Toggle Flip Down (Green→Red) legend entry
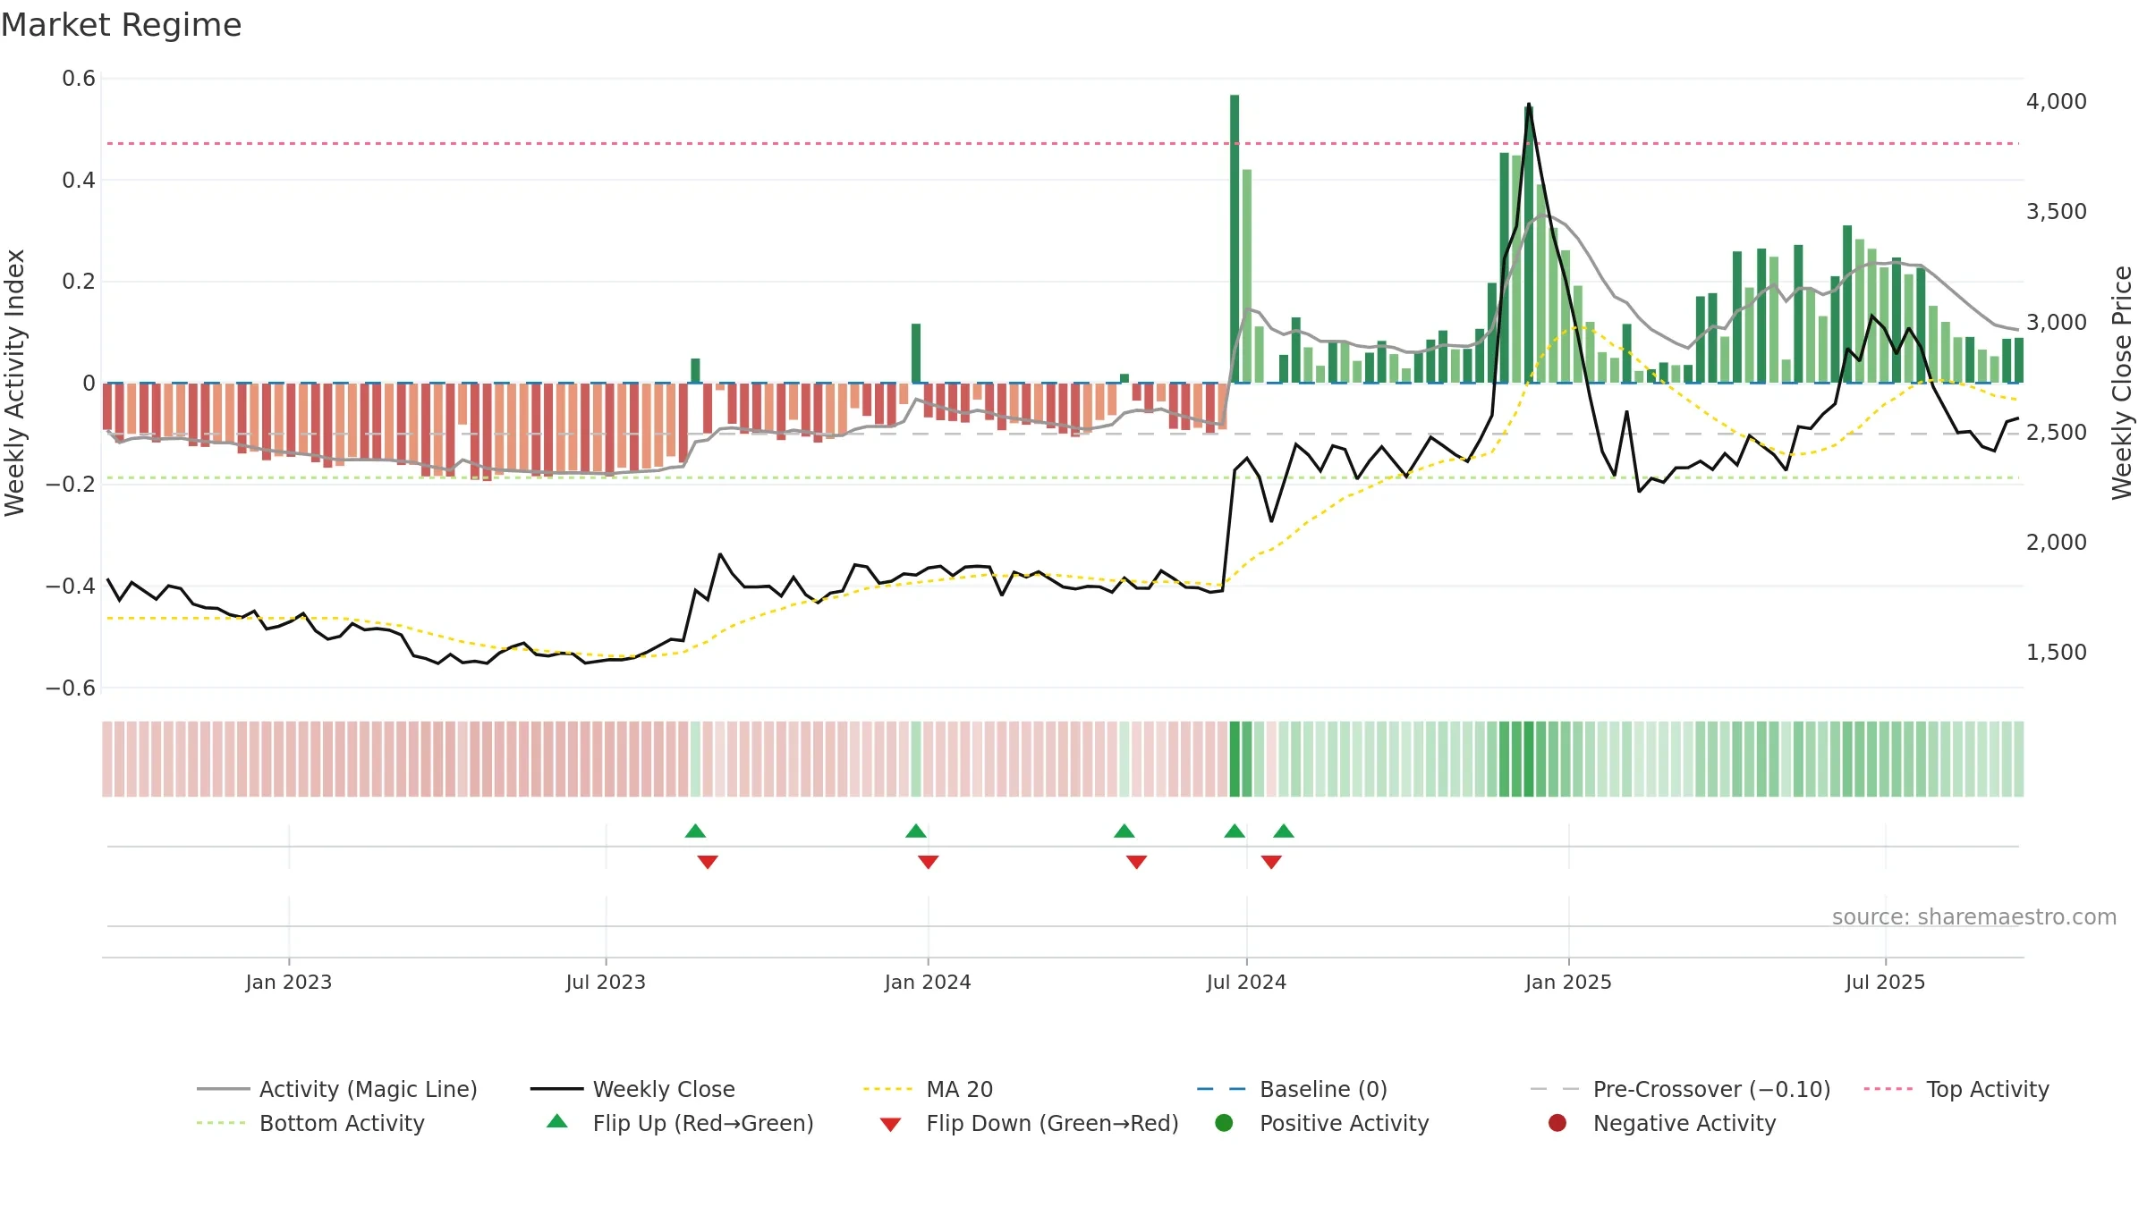The width and height of the screenshot is (2147, 1207). pos(1029,1123)
